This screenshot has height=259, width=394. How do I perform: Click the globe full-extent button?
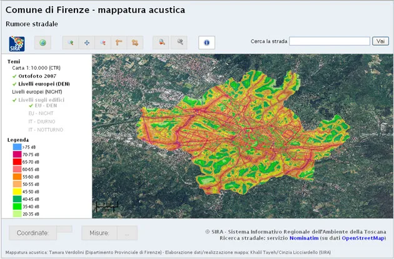43,42
